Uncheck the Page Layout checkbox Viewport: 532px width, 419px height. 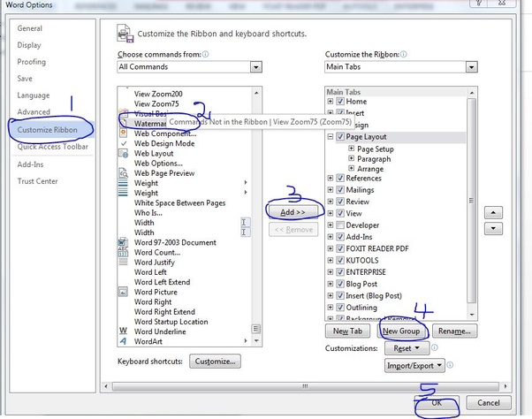(x=340, y=137)
